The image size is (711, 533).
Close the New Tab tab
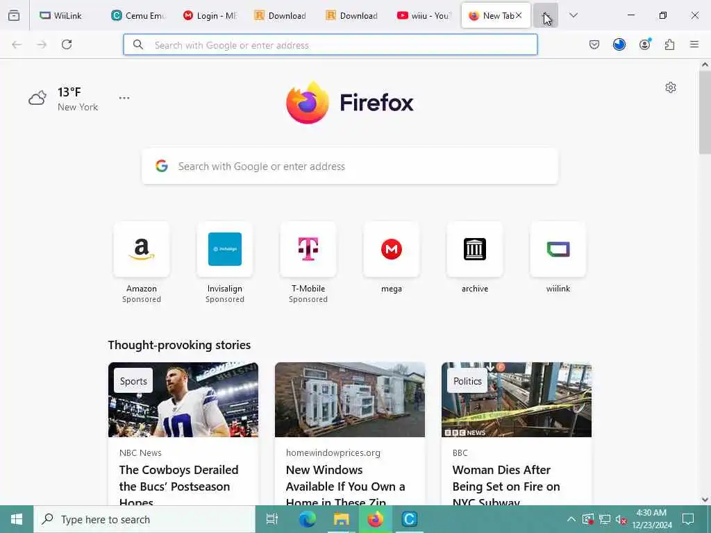(519, 15)
